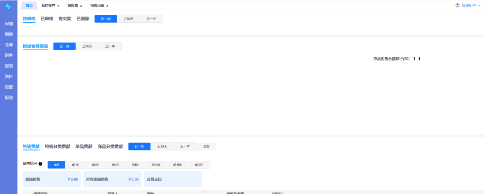Choose 近一年 for the order list
This screenshot has width=484, height=194.
pyautogui.click(x=151, y=19)
